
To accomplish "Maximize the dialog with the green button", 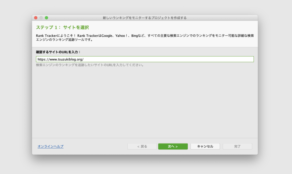I will pos(46,18).
